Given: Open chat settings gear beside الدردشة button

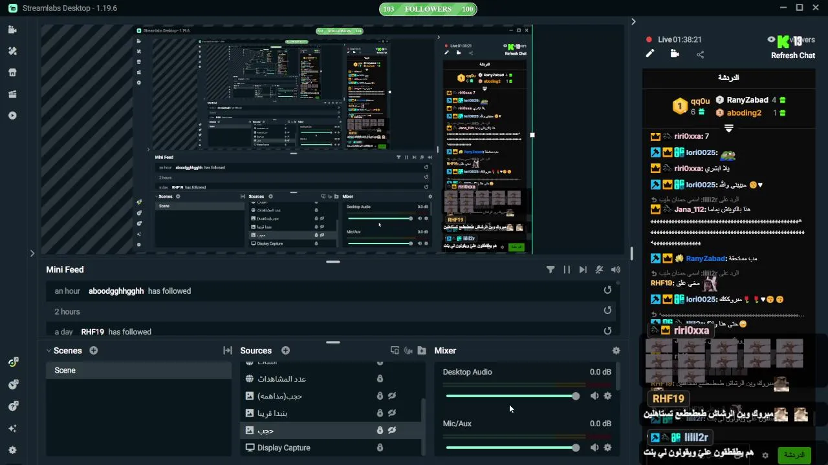Looking at the screenshot, I should pyautogui.click(x=765, y=455).
